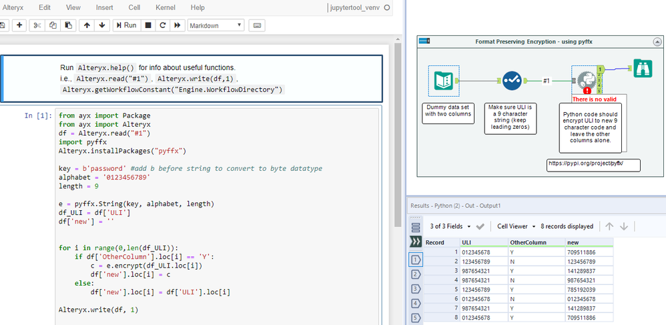The image size is (666, 325).
Task: Select the Browse binoculars tool
Action: 643,68
